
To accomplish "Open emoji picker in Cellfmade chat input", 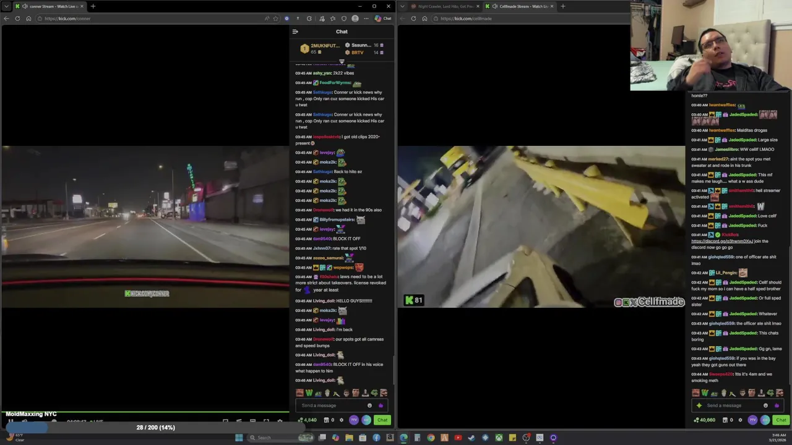I will (765, 405).
